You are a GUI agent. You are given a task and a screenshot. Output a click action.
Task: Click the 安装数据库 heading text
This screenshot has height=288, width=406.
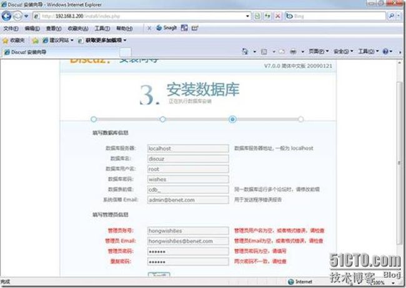pyautogui.click(x=203, y=89)
